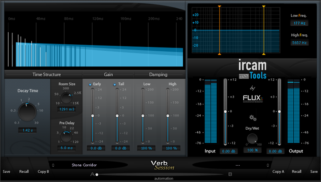
Task: Click the Input gain 0.00 dB field
Action: (229, 151)
